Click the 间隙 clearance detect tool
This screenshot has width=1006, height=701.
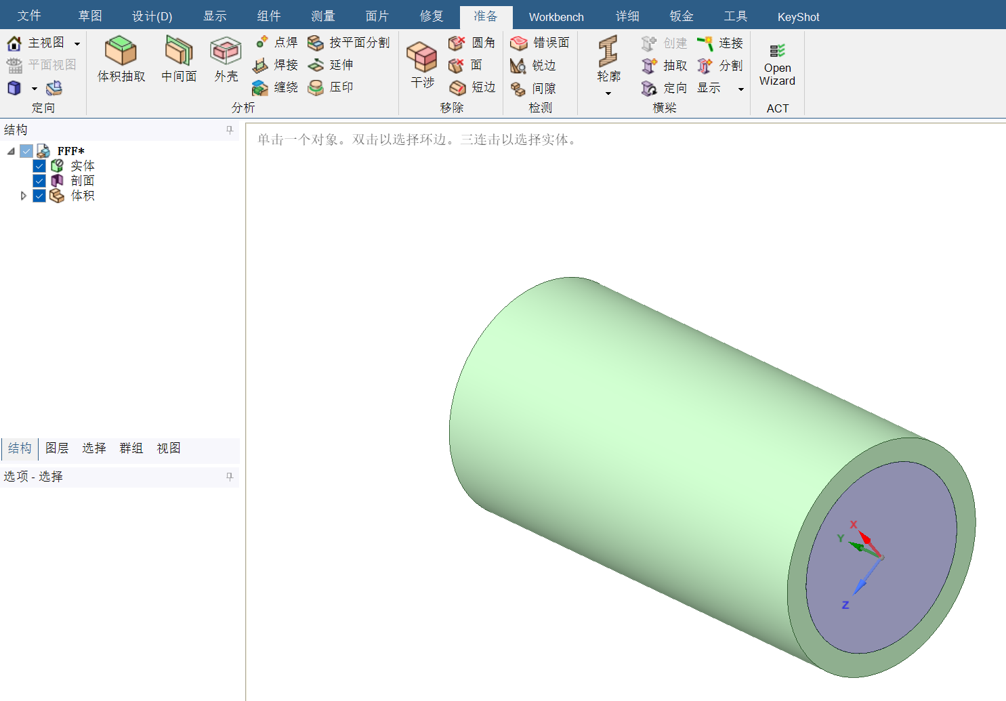coord(533,88)
